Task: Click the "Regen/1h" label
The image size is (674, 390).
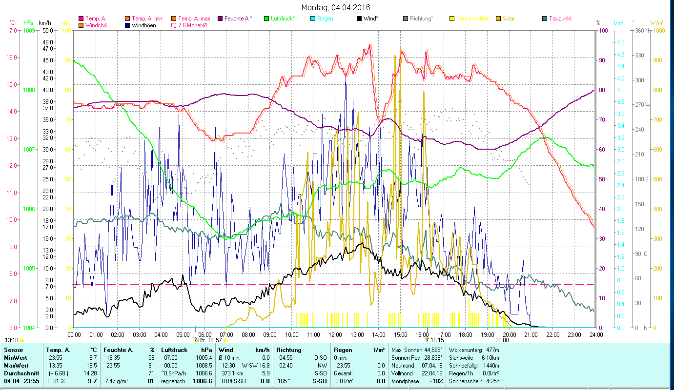Action: 460,373
